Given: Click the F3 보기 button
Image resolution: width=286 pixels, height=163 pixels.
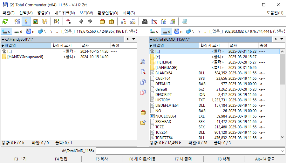Looking at the screenshot, I should coord(20,159).
